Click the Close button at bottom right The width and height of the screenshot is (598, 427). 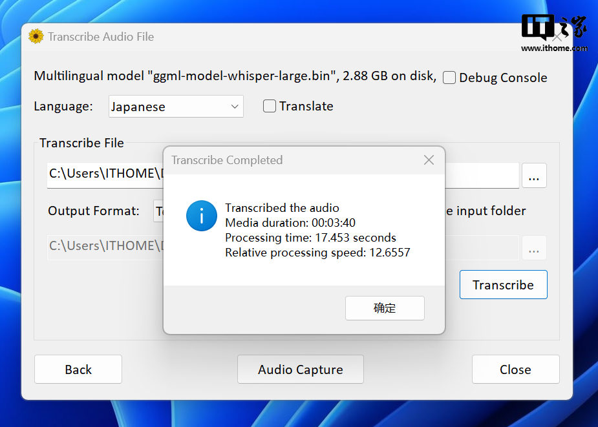pyautogui.click(x=515, y=370)
